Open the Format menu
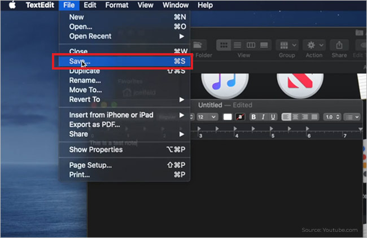367x238 pixels. pyautogui.click(x=117, y=5)
